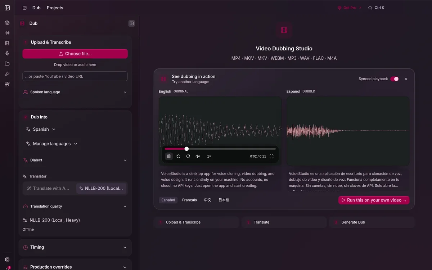Select the 日本語 demo language tab
The image size is (432, 270).
(x=224, y=200)
